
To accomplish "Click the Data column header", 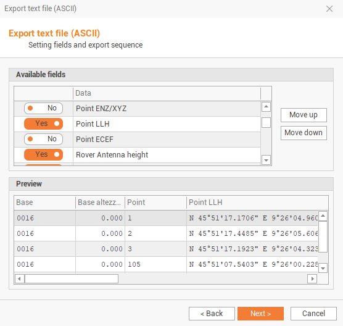I will pyautogui.click(x=167, y=93).
